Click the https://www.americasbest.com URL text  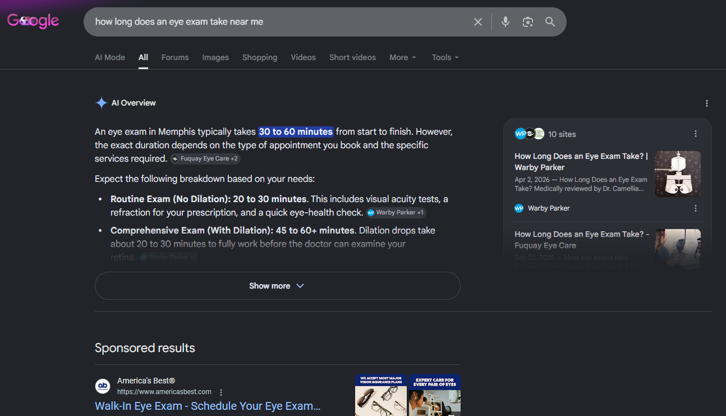[164, 392]
